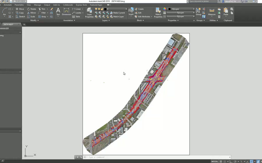Expand the Block panel
This screenshot has height=163, width=262.
tap(140, 20)
